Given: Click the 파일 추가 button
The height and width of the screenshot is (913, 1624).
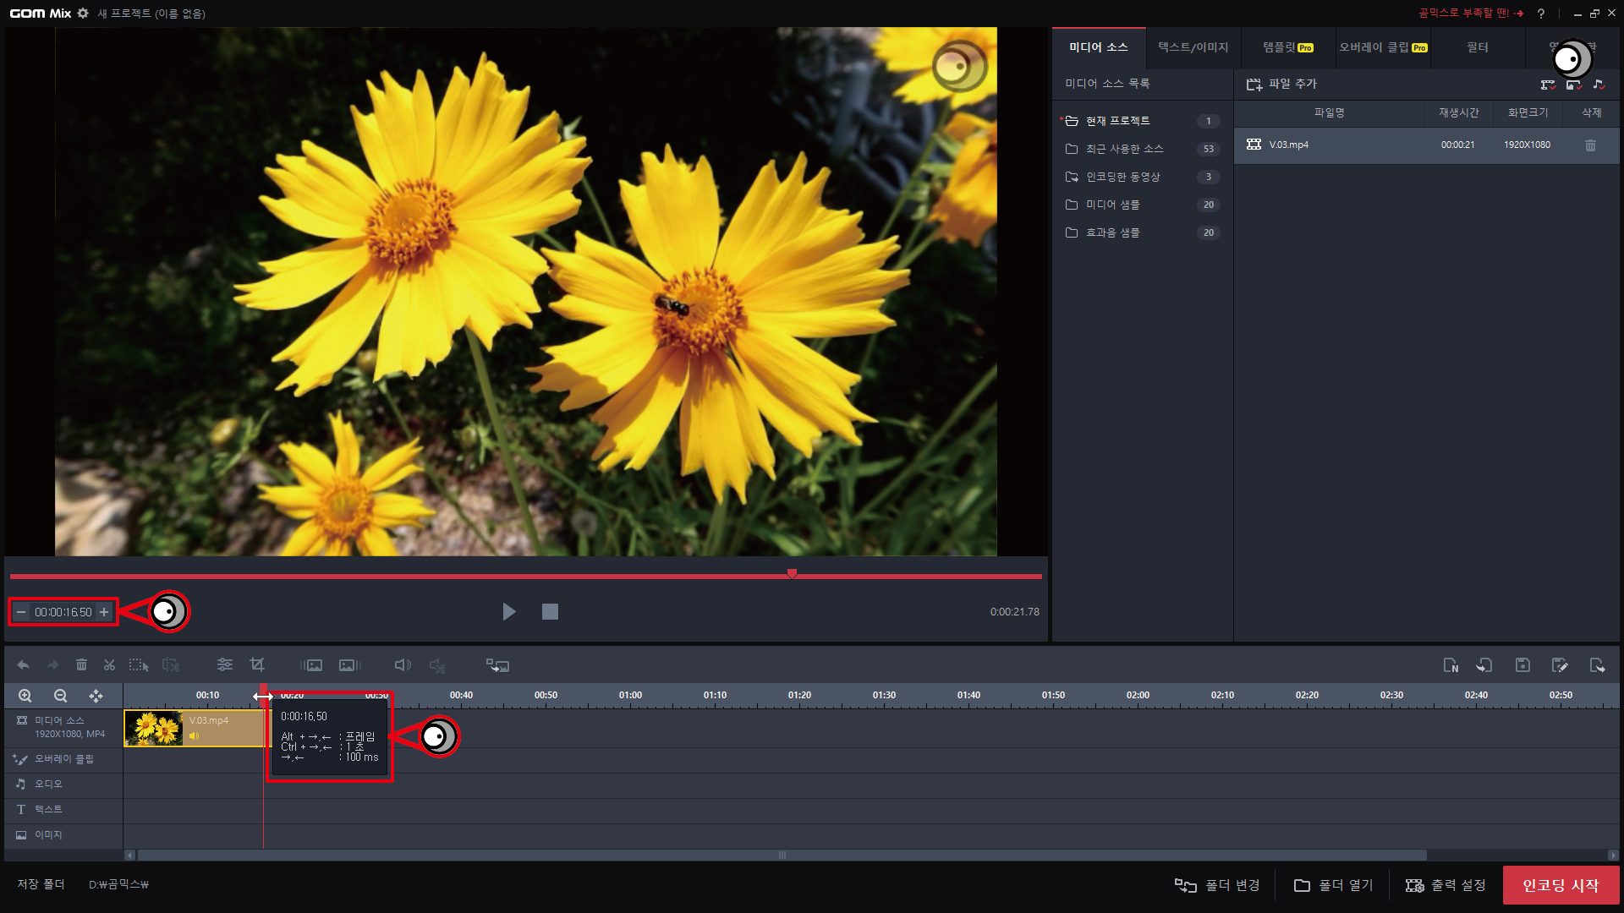Looking at the screenshot, I should coord(1281,84).
